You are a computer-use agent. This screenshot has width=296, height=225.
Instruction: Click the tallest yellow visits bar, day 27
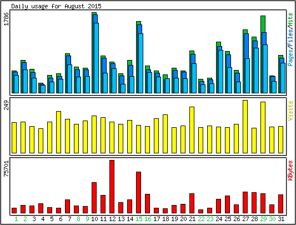245,127
